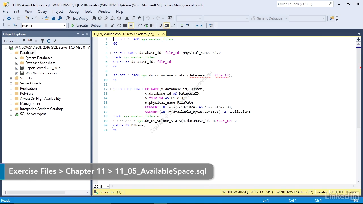Click the Execute button

(x=79, y=25)
